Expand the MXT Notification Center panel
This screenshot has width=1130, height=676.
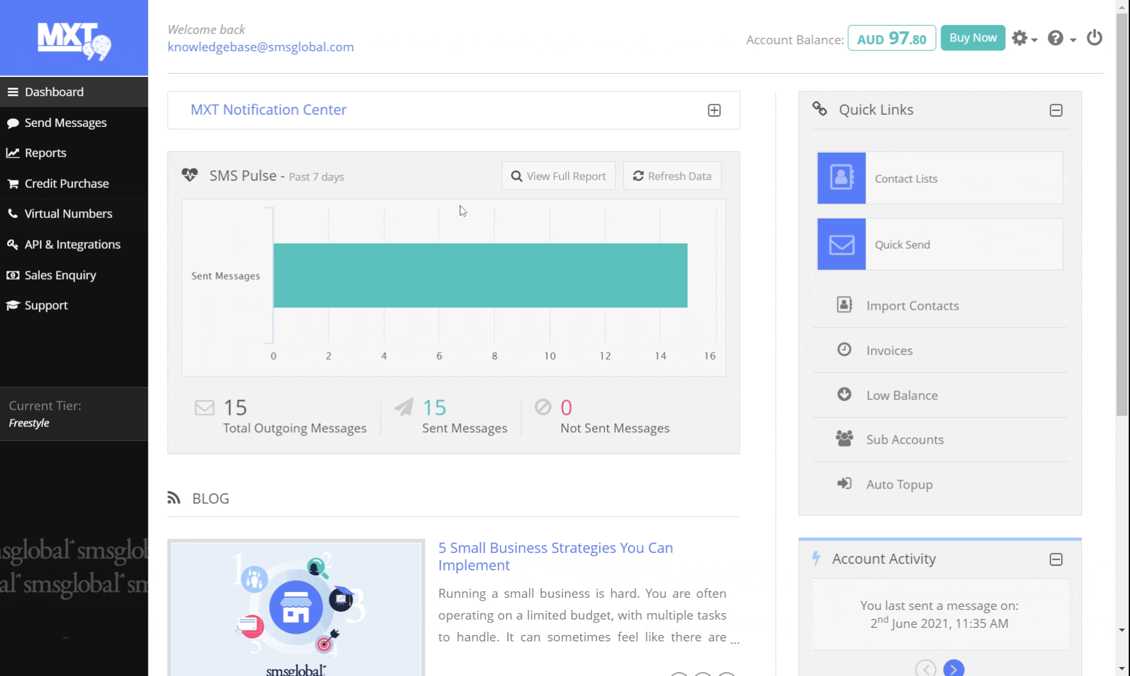pyautogui.click(x=714, y=110)
